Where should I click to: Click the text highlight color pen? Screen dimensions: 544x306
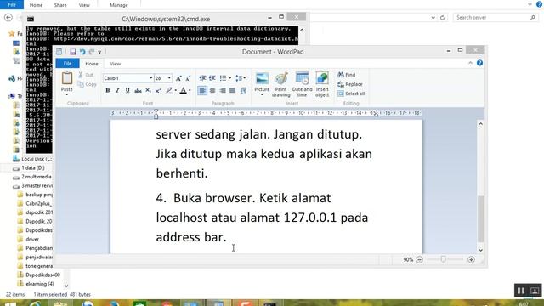(x=168, y=91)
